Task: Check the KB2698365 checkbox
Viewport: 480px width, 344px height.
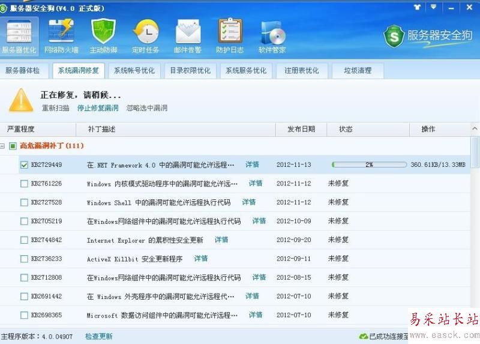Action: [x=24, y=315]
